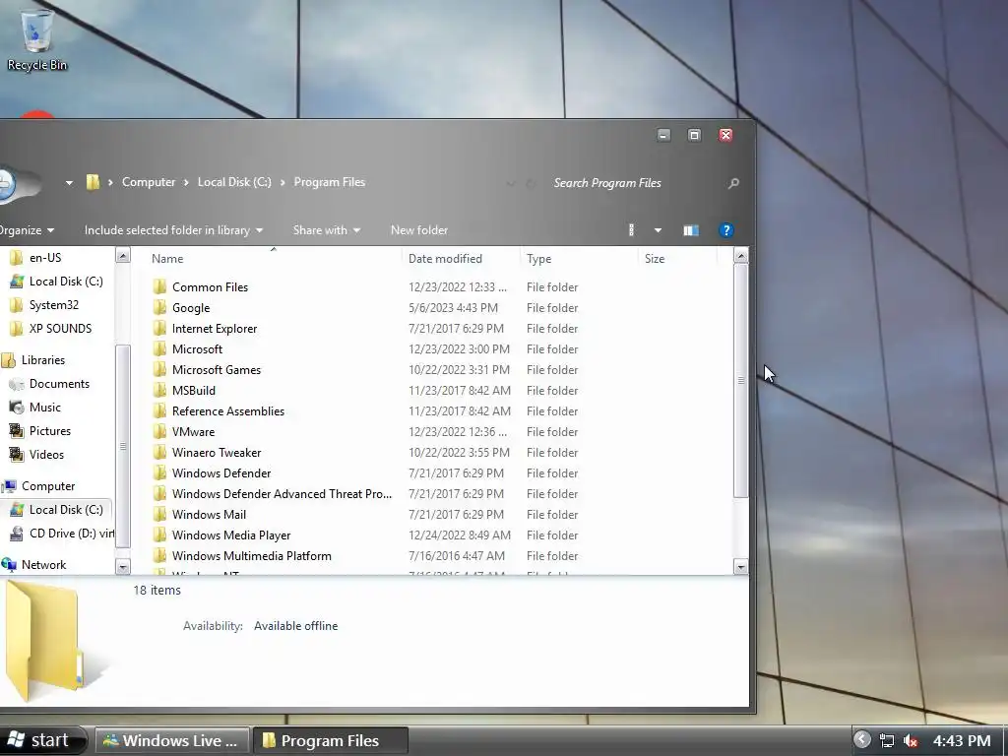Click the Windows Multimedia Platform folder name
1008x756 pixels.
[251, 555]
